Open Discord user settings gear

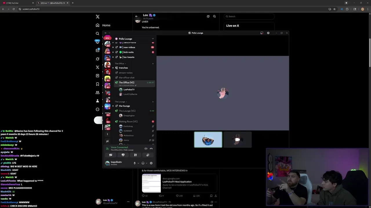point(151,163)
